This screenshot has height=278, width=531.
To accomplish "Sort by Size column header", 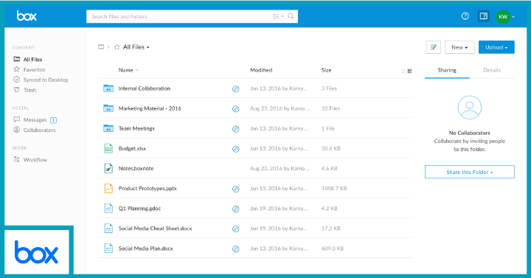I will click(327, 70).
